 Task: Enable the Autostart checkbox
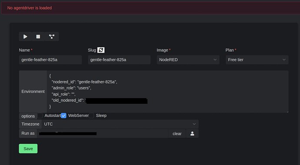click(40, 115)
